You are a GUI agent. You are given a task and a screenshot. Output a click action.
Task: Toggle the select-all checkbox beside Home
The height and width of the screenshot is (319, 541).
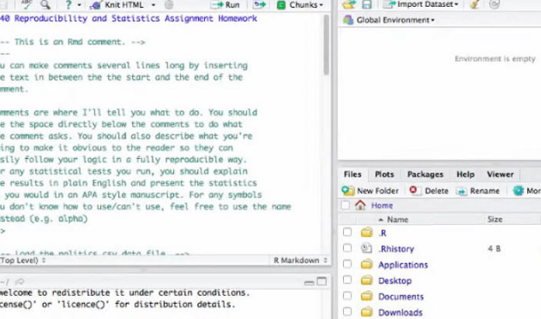point(345,205)
